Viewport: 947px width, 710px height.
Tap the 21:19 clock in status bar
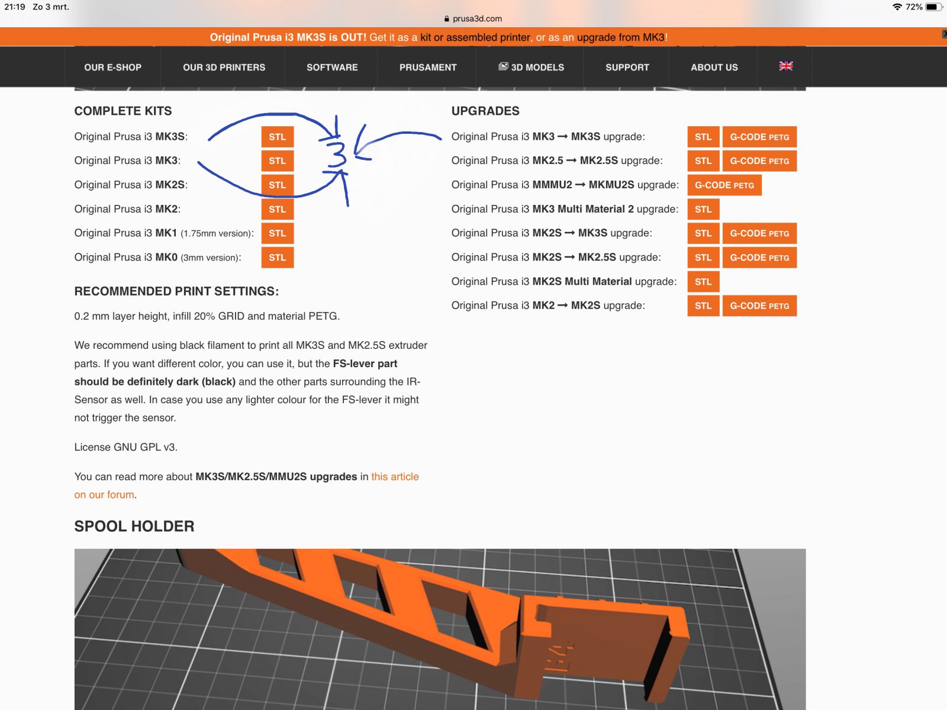click(x=15, y=7)
